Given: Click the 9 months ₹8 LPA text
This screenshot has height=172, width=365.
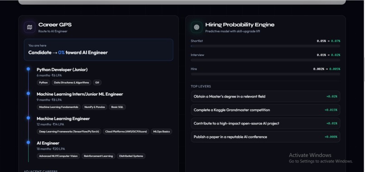Looking at the screenshot, I should click(49, 100).
